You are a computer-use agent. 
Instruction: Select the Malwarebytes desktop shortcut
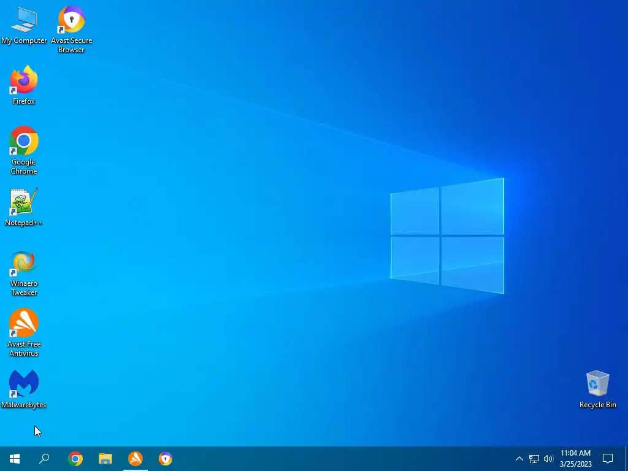(24, 389)
